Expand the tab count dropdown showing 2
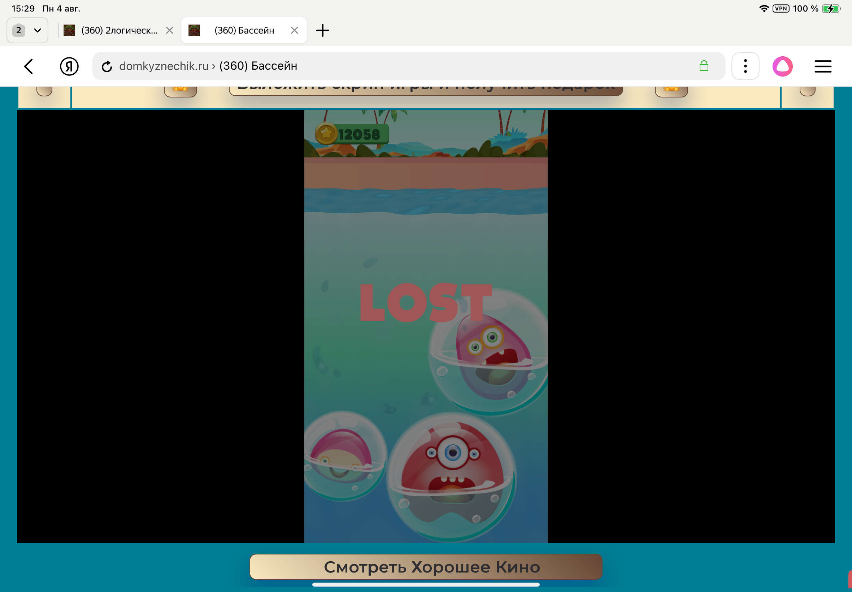852x592 pixels. click(x=27, y=30)
